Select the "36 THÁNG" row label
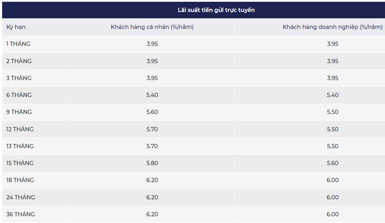This screenshot has width=385, height=223. coord(20,214)
